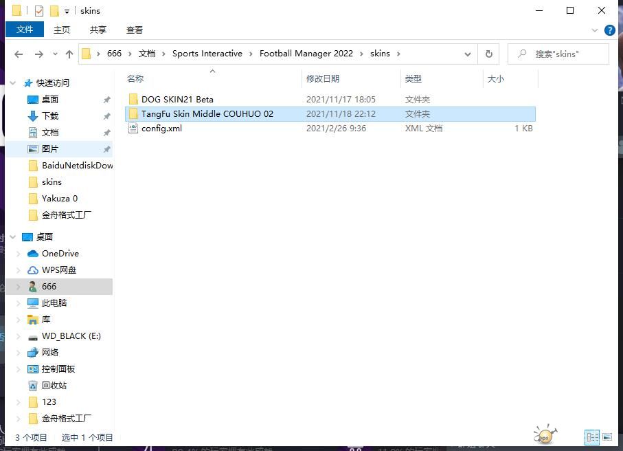Navigate to Football Manager 2022 breadcrumb
The image size is (623, 451).
click(x=306, y=54)
